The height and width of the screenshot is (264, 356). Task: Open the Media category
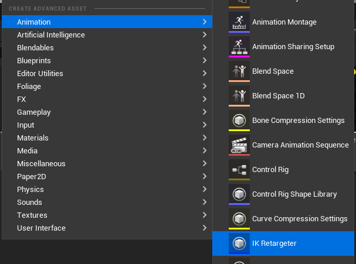107,150
